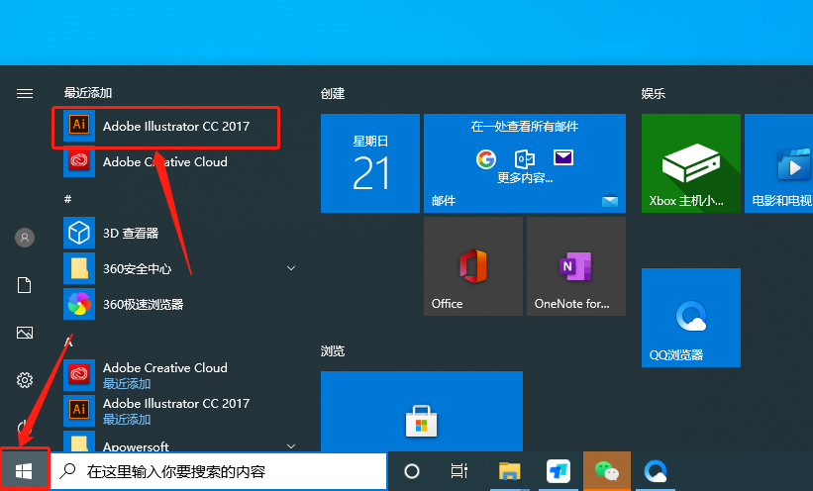Open WeChat from the taskbar
Screen dimensions: 813x491
point(607,471)
